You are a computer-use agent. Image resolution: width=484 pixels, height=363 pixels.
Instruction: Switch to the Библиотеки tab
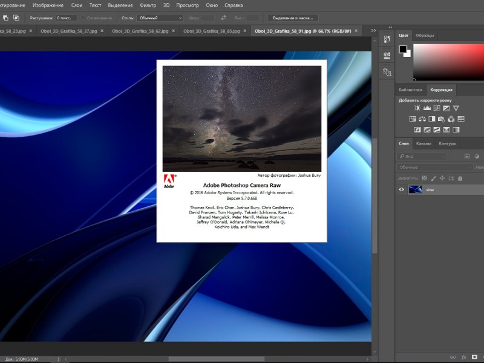pos(410,90)
